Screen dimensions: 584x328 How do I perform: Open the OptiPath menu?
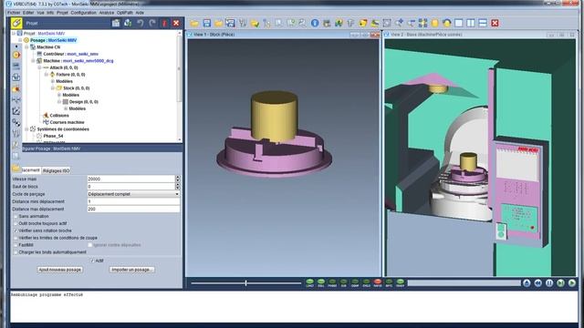[x=125, y=13]
